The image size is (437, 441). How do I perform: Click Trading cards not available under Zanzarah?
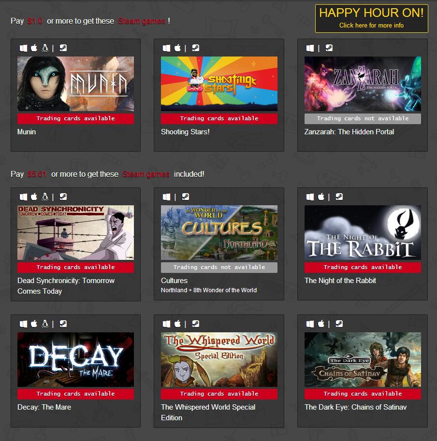[363, 119]
